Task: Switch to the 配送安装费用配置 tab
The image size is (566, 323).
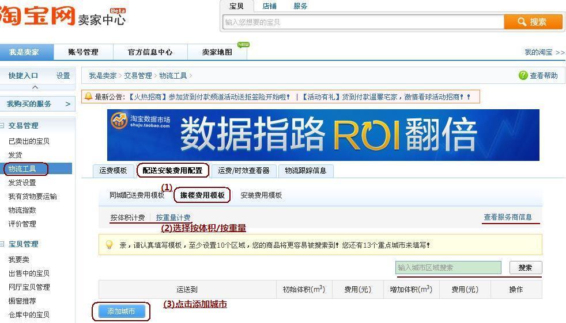Action: (172, 171)
